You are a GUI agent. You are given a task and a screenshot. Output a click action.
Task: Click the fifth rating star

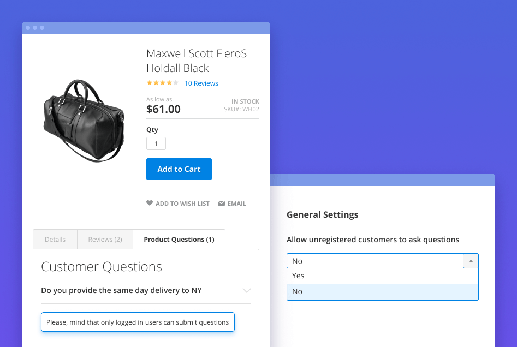[x=175, y=83]
